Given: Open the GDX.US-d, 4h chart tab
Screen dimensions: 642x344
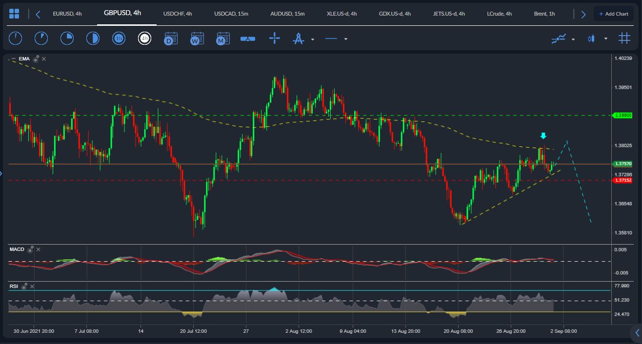Looking at the screenshot, I should pos(394,14).
